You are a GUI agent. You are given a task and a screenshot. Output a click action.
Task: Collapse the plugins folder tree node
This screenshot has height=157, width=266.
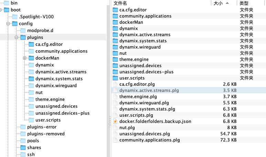16,37
